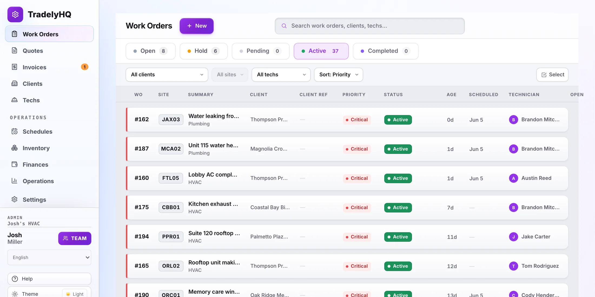Click Austin Reed's avatar icon

coord(513,178)
